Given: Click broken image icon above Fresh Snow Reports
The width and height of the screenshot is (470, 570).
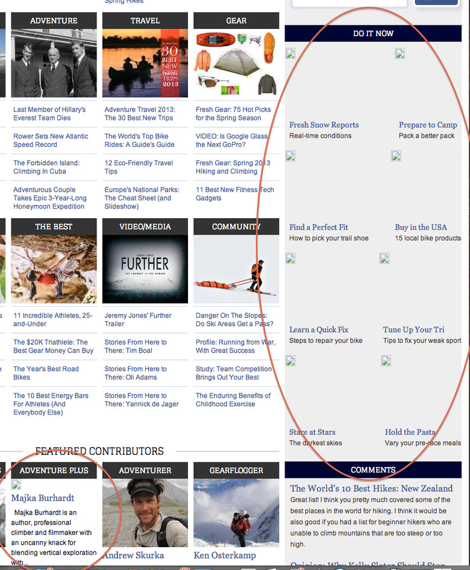Looking at the screenshot, I should pyautogui.click(x=290, y=54).
